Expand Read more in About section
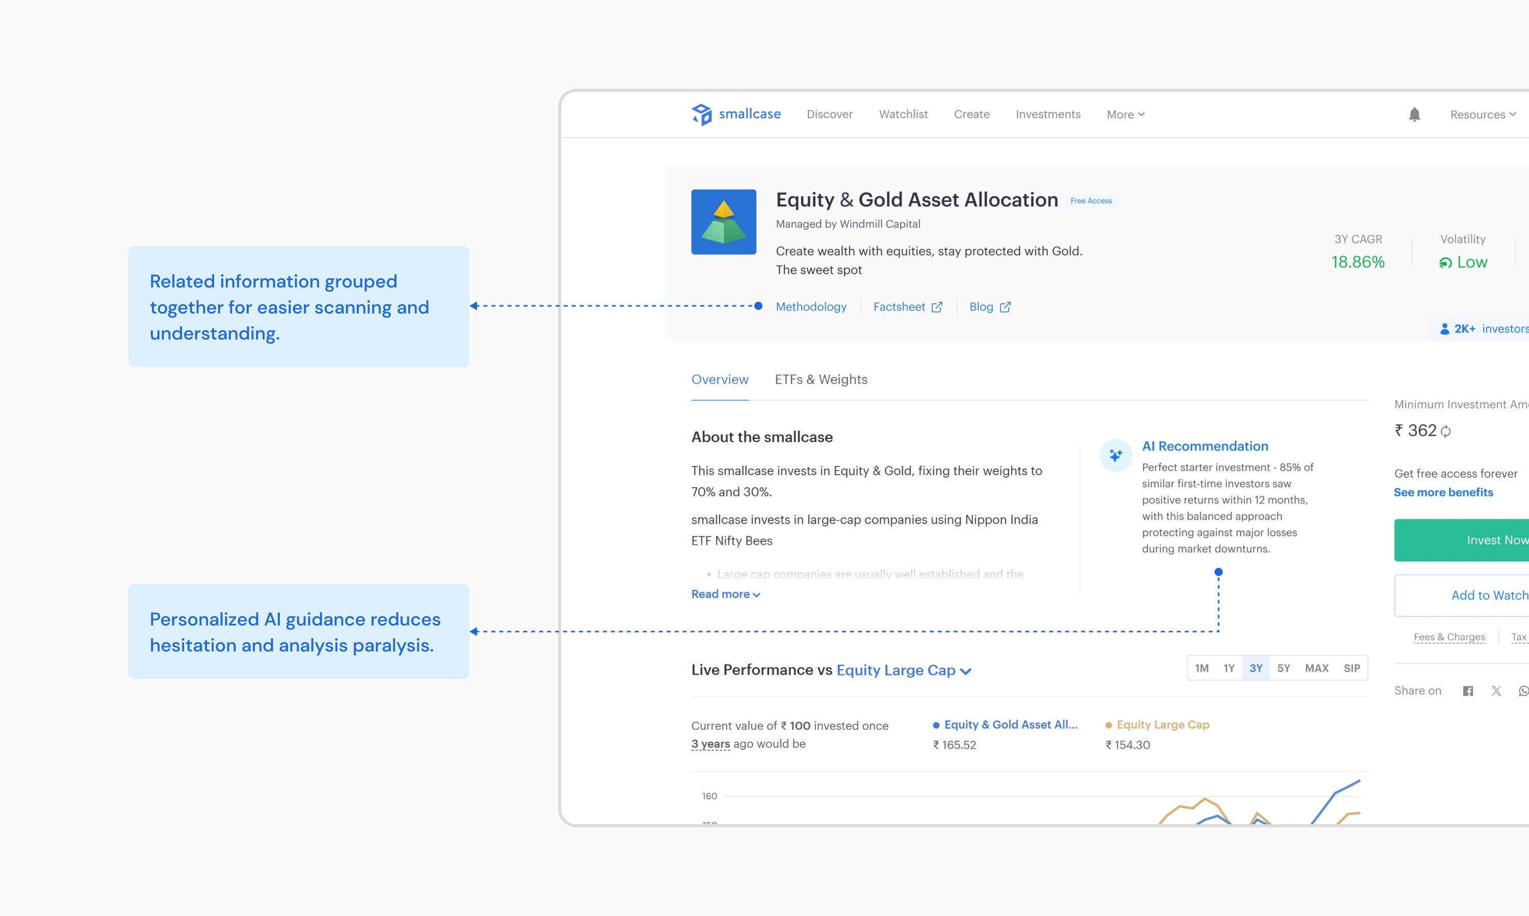The image size is (1529, 916). click(x=726, y=594)
